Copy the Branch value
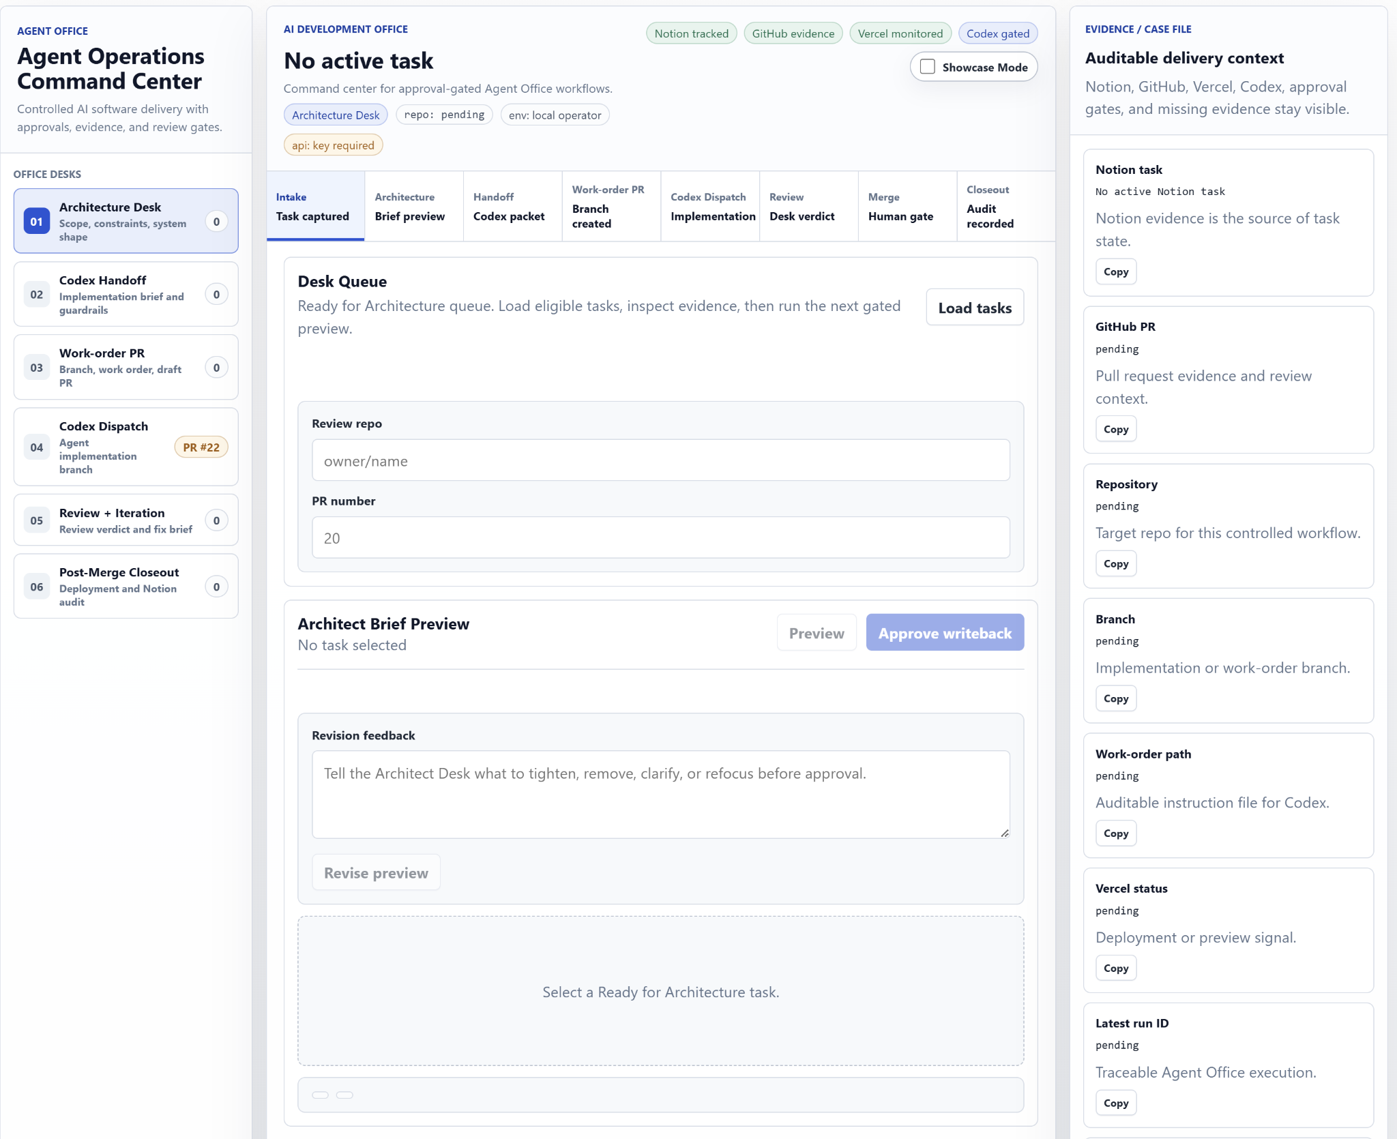The width and height of the screenshot is (1397, 1139). pos(1116,698)
